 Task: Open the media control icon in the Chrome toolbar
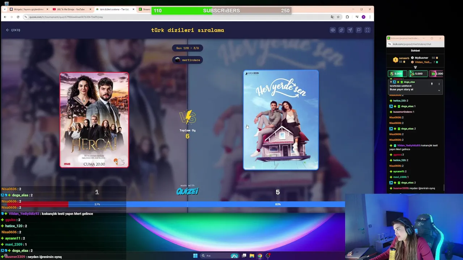[357, 17]
